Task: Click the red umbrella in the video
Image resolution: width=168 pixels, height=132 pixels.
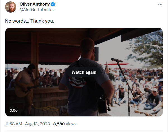Action: [x=117, y=63]
